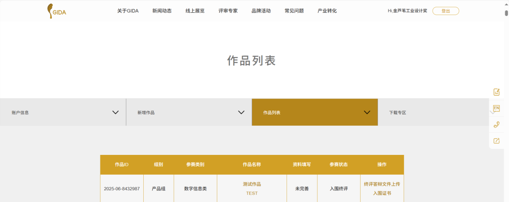509x202 pixels.
Task: Open the 评审专家 menu
Action: tap(228, 11)
